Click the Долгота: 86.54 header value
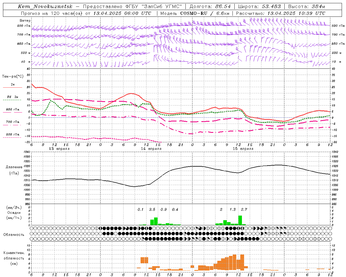 210,6
